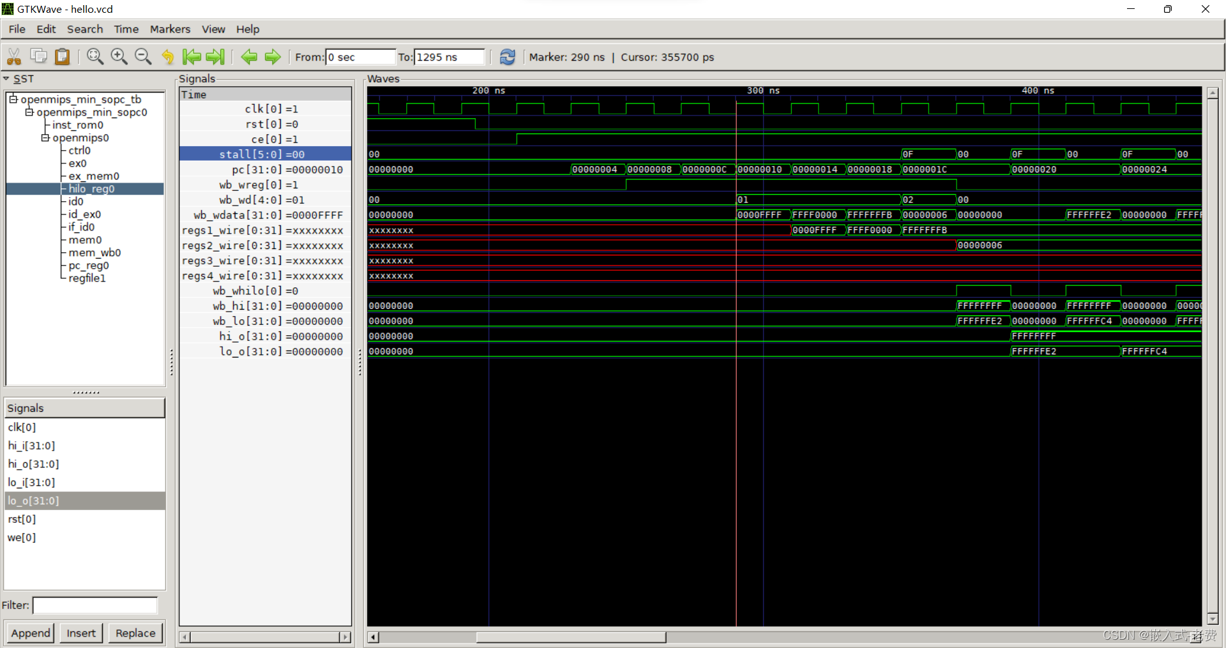Select inst_rom0 in the SST tree
This screenshot has width=1226, height=648.
coord(78,124)
